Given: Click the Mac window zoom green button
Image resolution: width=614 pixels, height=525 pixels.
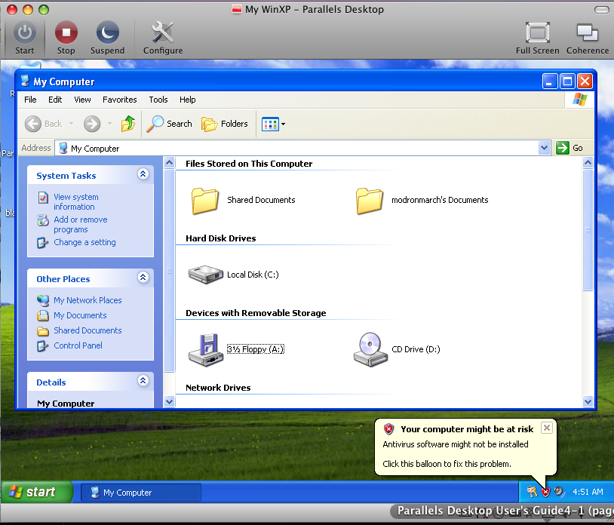Looking at the screenshot, I should click(44, 9).
